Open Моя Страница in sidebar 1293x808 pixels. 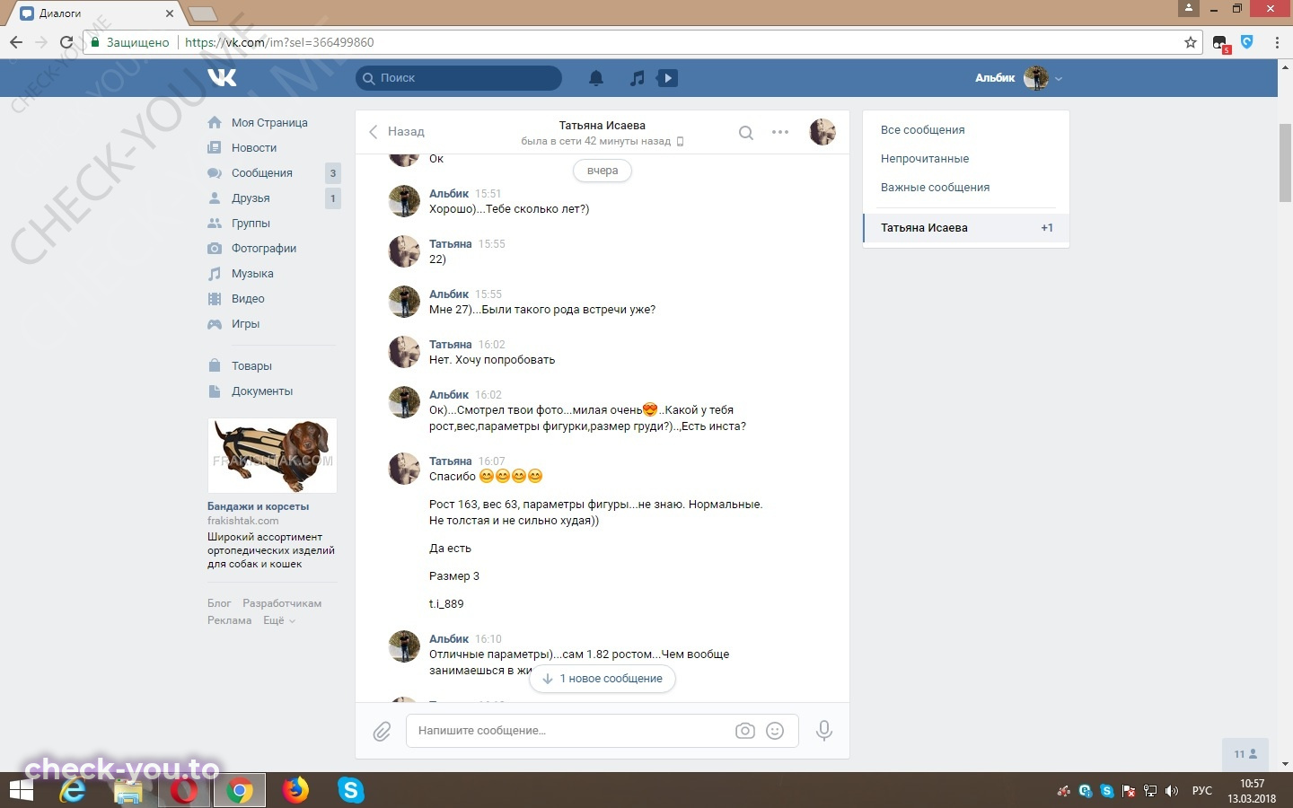[269, 123]
